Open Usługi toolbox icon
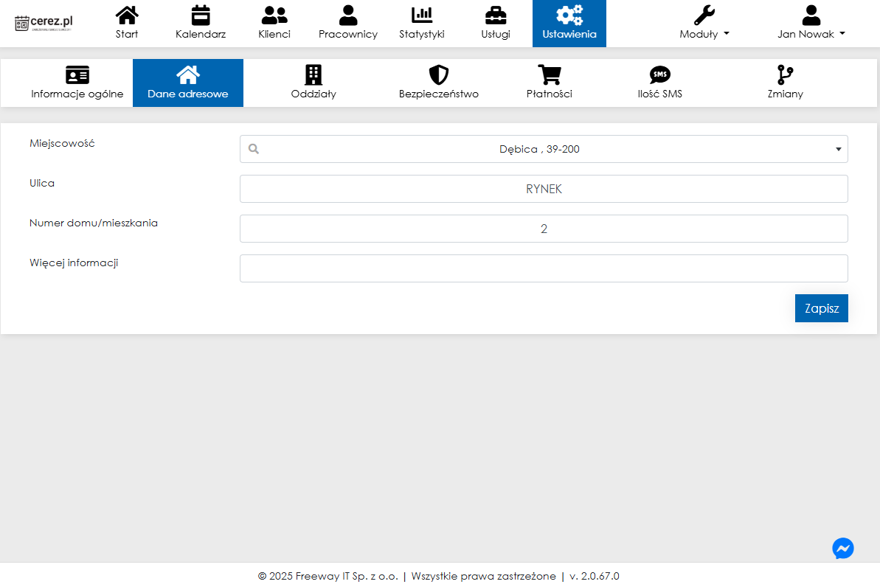Viewport: 880px width, 587px height. pyautogui.click(x=496, y=15)
